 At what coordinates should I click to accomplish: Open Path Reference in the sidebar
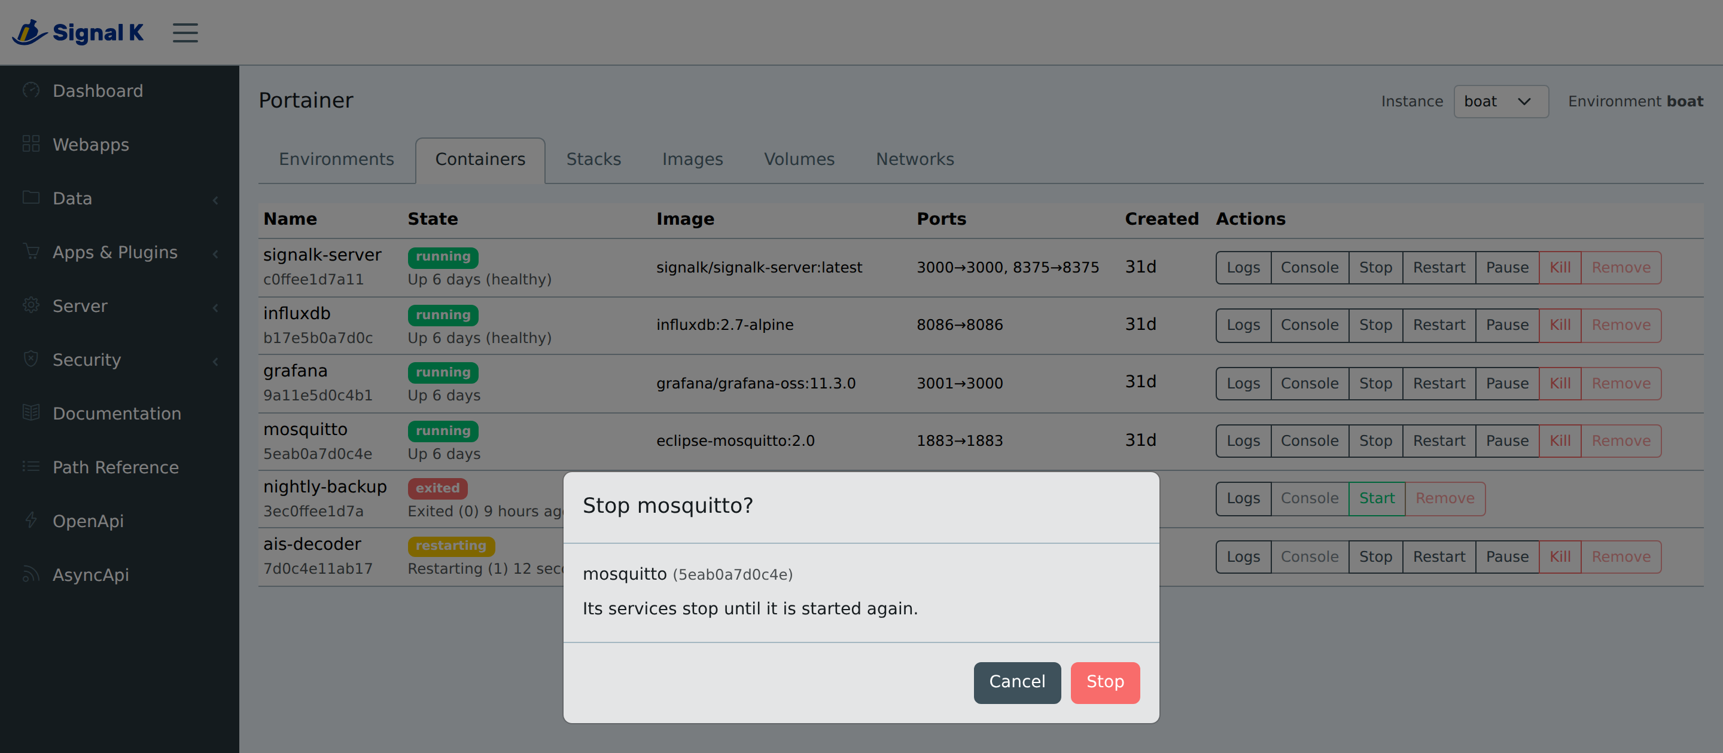119,467
